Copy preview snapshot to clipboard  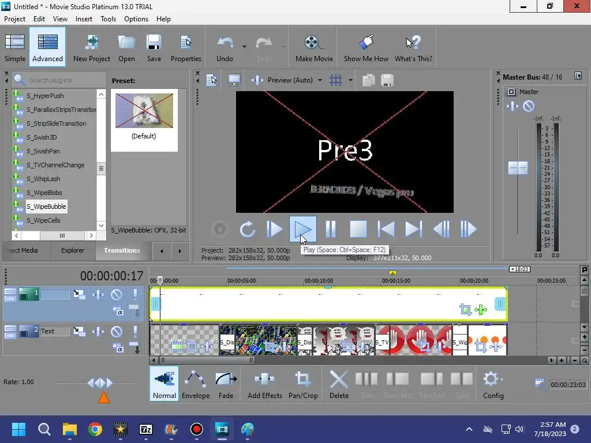pos(368,80)
